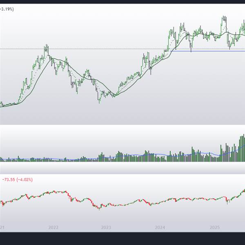Click the 2025 year marker on the time axis
The height and width of the screenshot is (245, 245).
click(215, 227)
